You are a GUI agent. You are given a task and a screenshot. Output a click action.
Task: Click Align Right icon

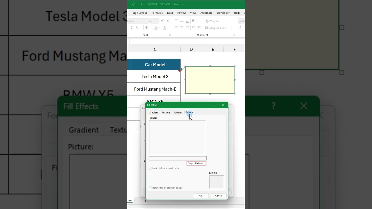pos(187,28)
